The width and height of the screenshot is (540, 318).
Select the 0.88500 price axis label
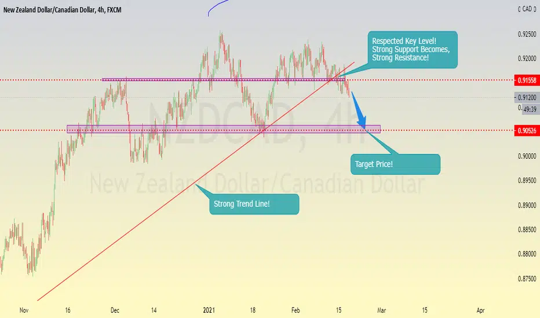coord(527,230)
